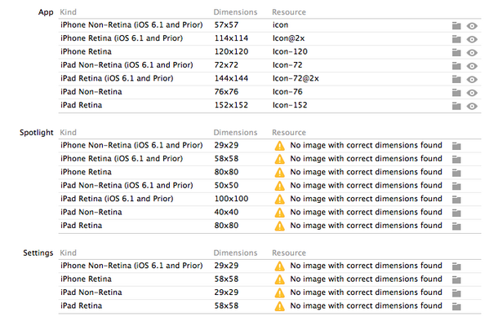Click folder icon in the Icon-72 row

click(x=456, y=66)
